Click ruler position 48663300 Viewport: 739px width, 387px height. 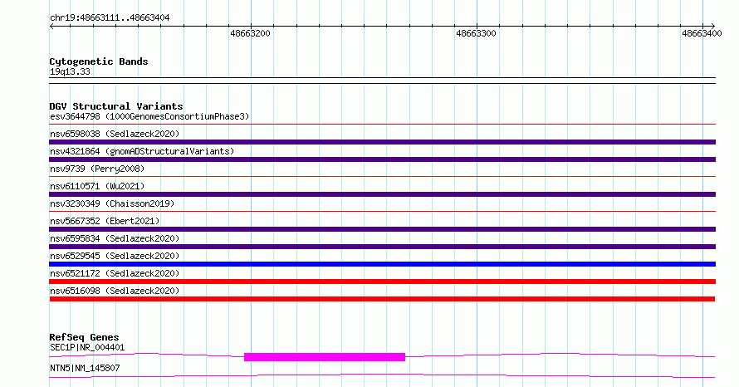click(x=476, y=33)
